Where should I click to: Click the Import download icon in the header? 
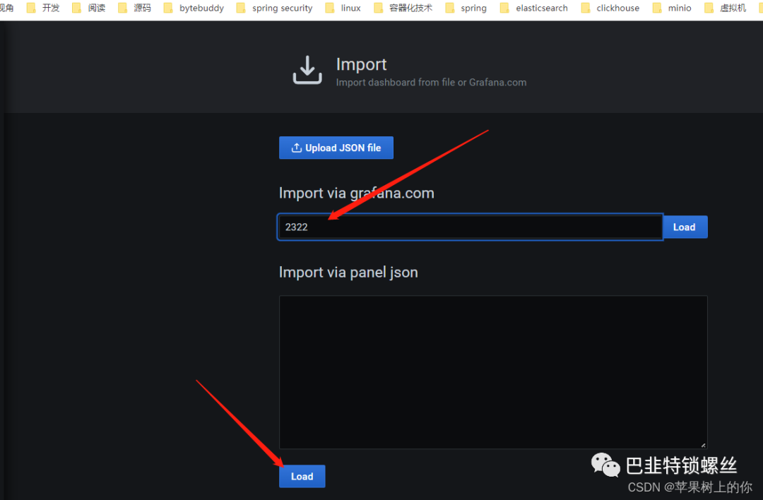click(307, 70)
